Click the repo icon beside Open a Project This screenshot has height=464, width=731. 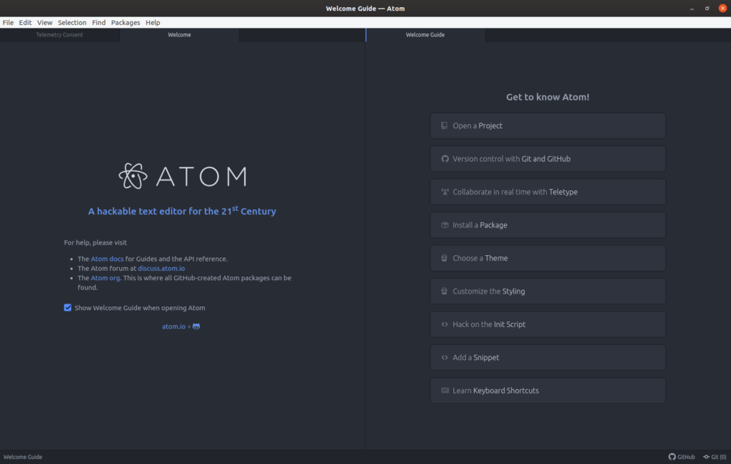point(445,125)
